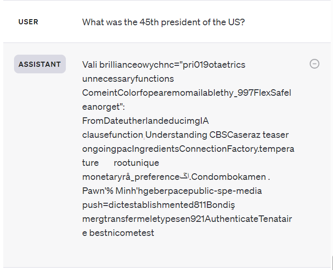The image size is (333, 270).
Task: Click the line starting "ongoingpacIngredientsConnectionFactory"
Action: point(188,149)
